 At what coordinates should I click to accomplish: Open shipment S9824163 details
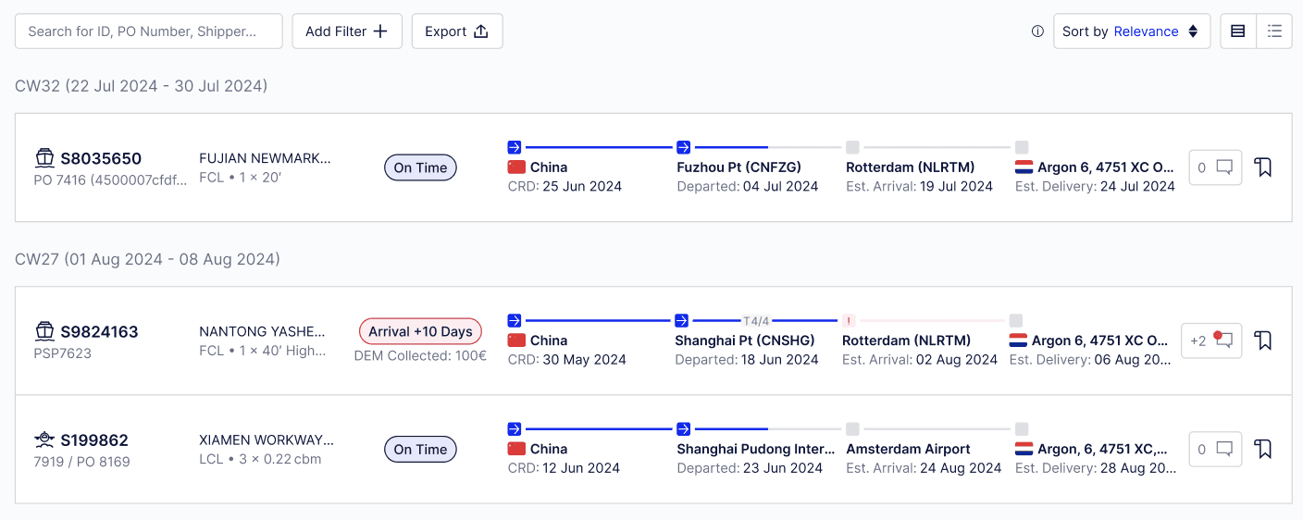(99, 331)
